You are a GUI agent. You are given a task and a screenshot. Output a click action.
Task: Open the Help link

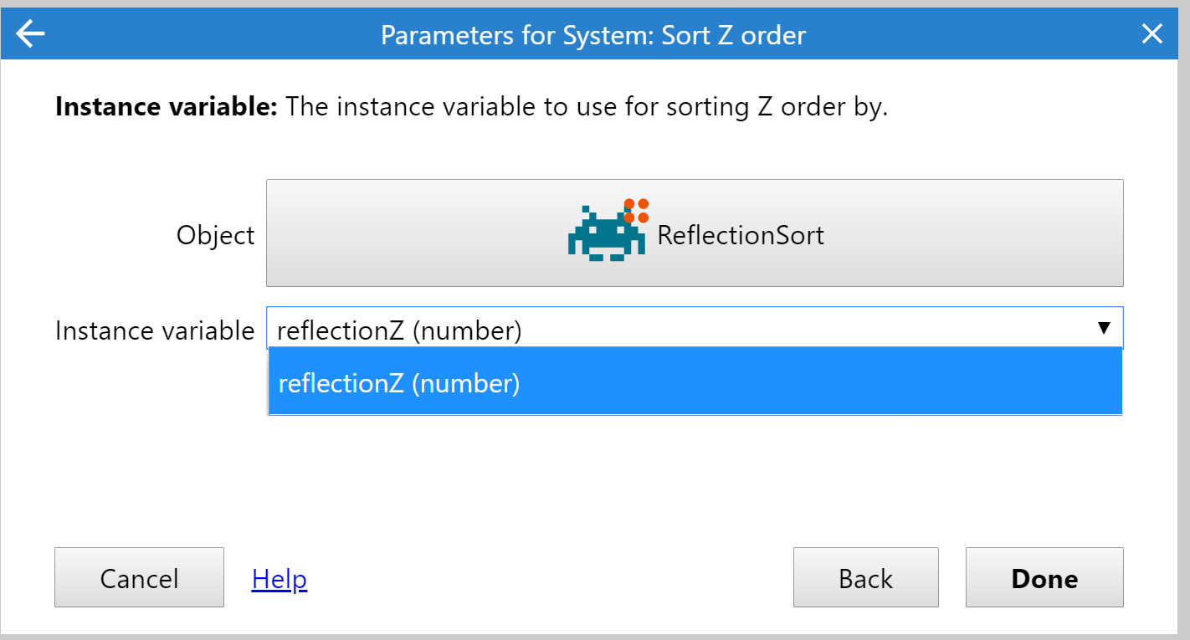pos(280,579)
